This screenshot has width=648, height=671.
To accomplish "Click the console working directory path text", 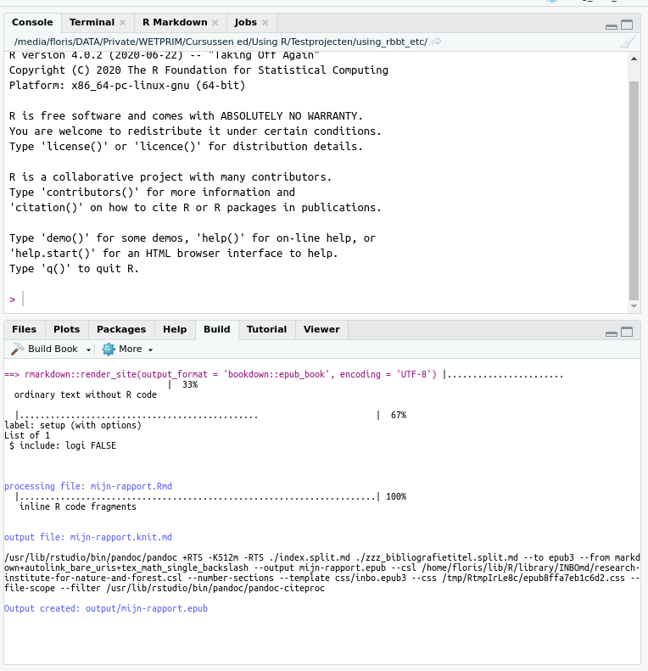I will click(221, 42).
